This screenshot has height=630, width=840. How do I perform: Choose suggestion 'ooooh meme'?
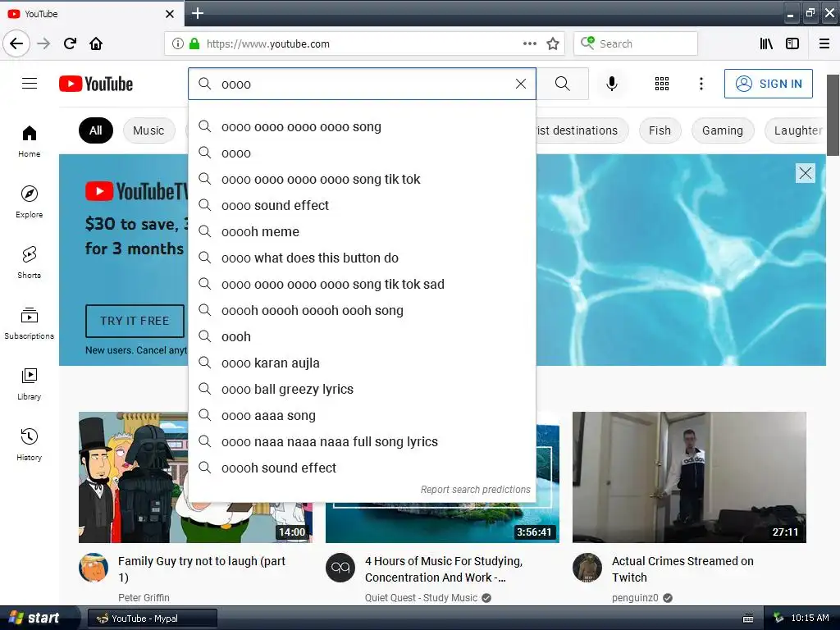(362, 232)
